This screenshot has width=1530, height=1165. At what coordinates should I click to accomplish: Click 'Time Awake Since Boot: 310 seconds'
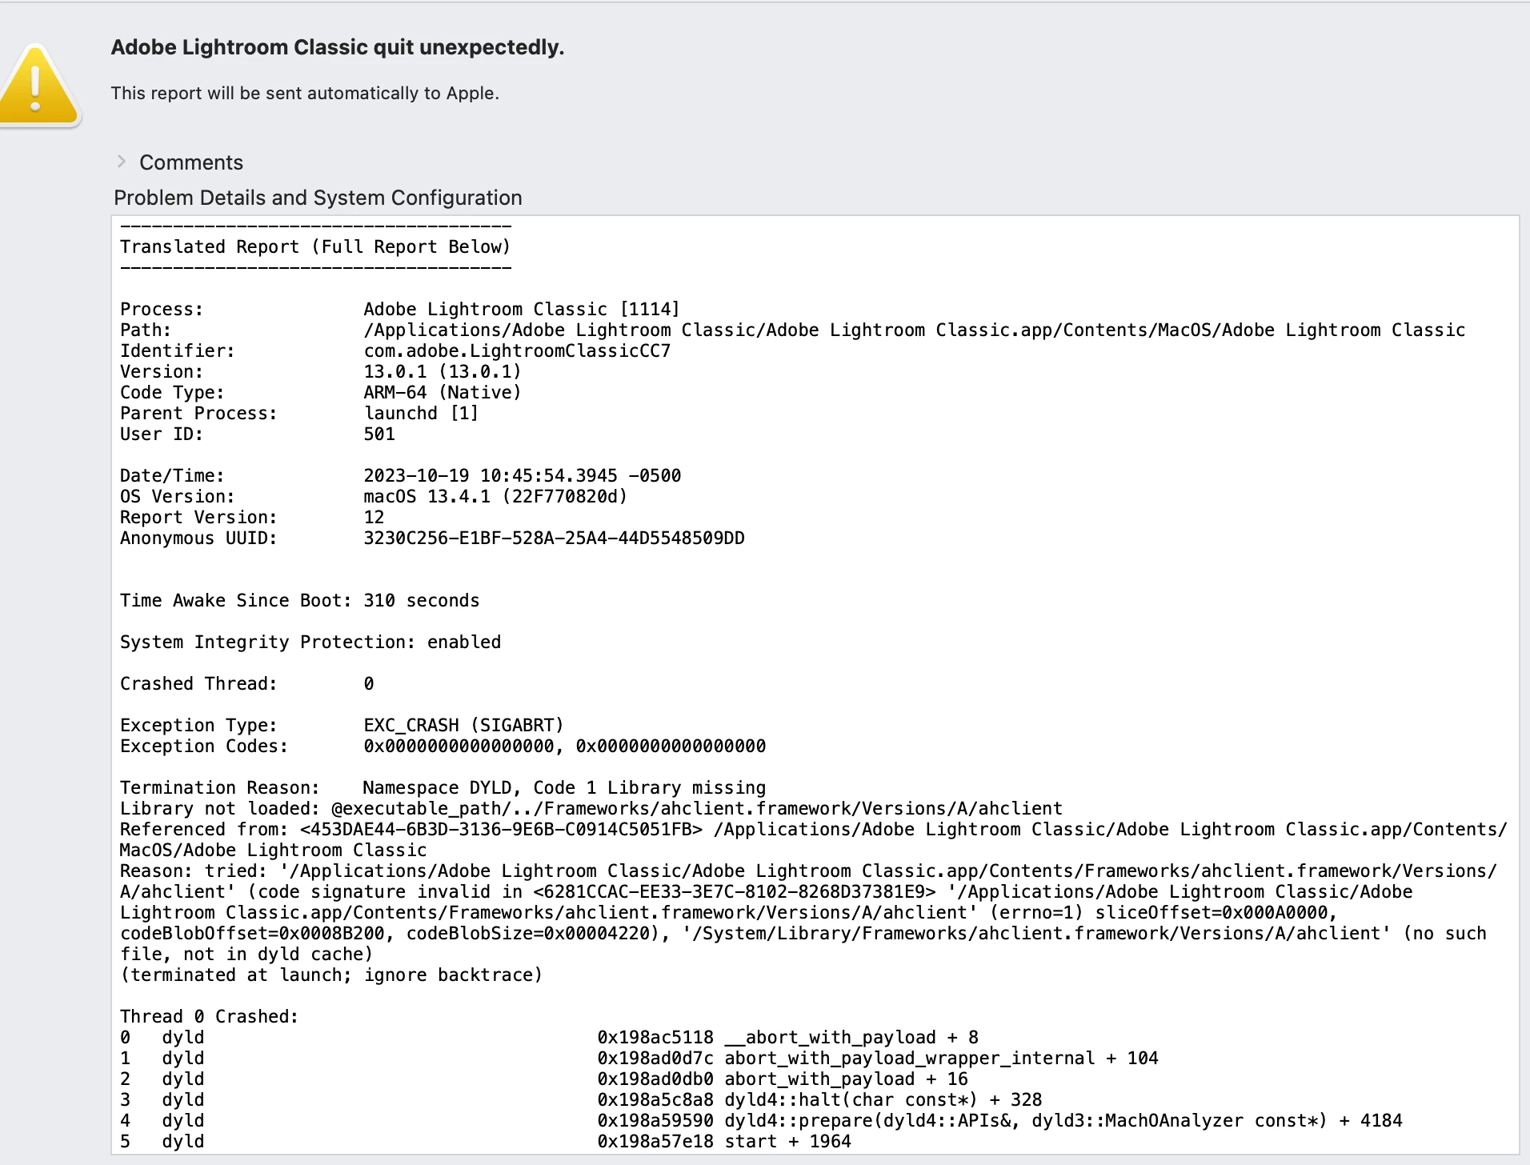[x=300, y=600]
